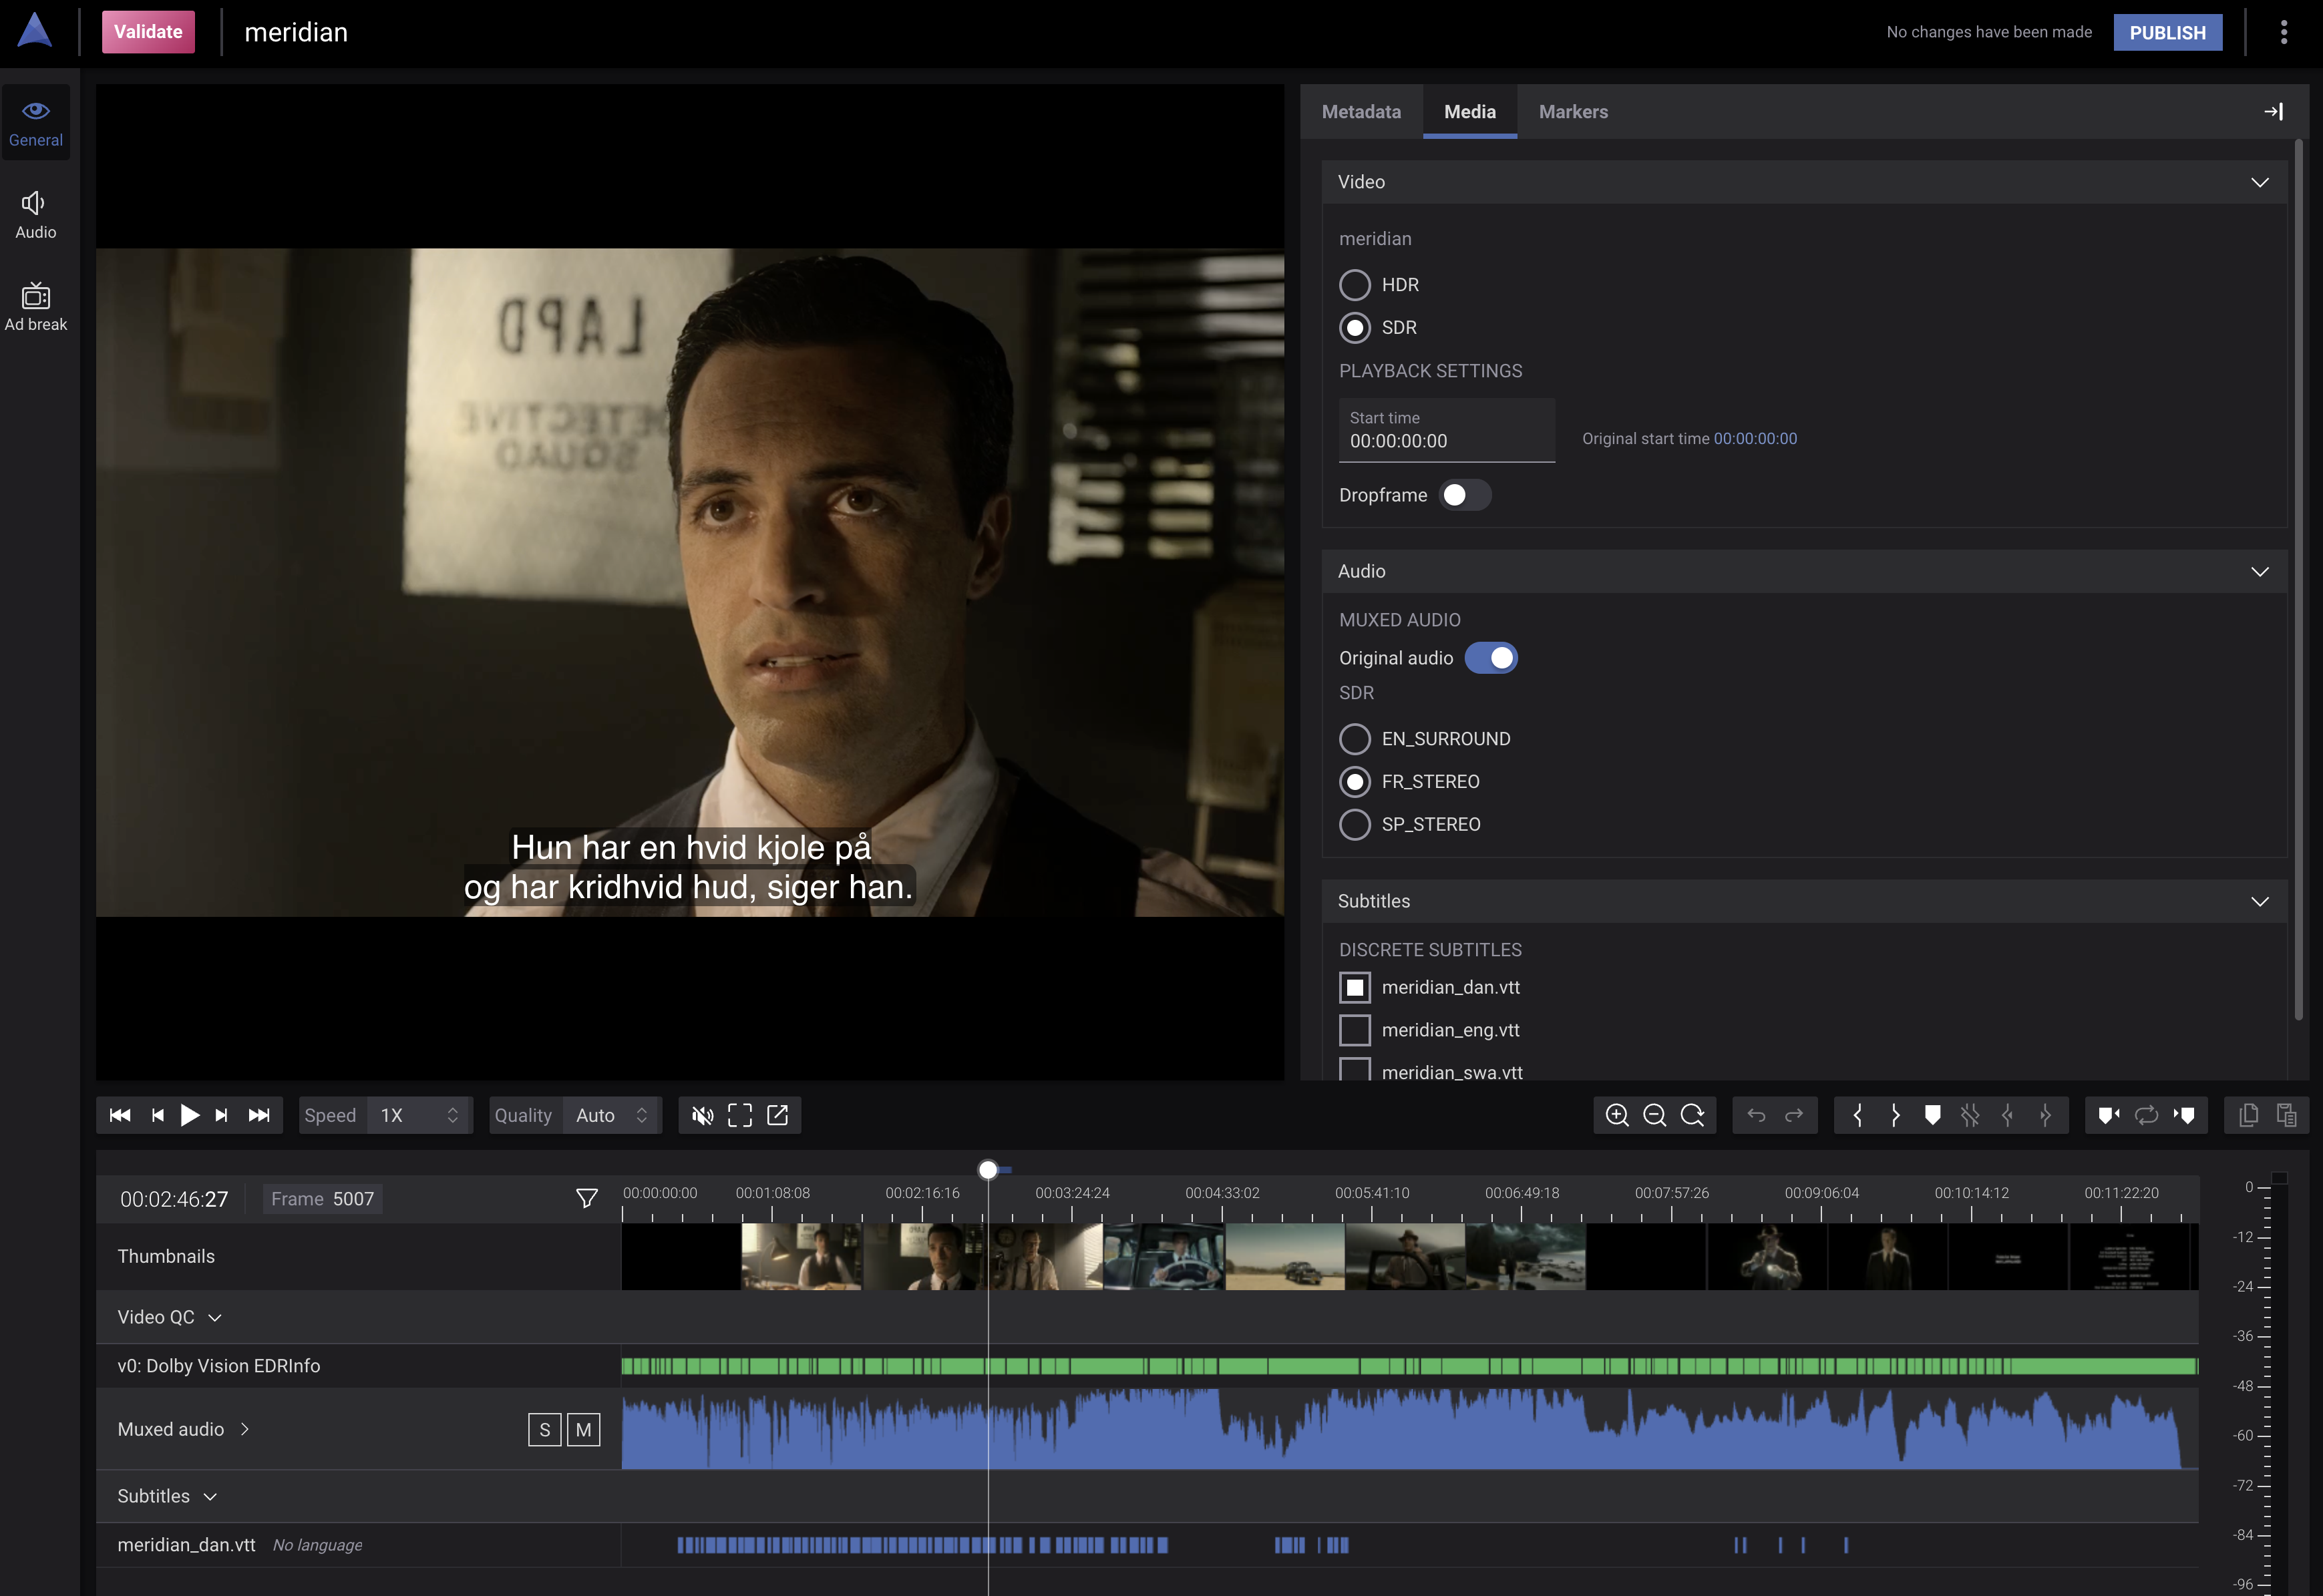The image size is (2323, 1596).
Task: Click the play button
Action: click(x=189, y=1115)
